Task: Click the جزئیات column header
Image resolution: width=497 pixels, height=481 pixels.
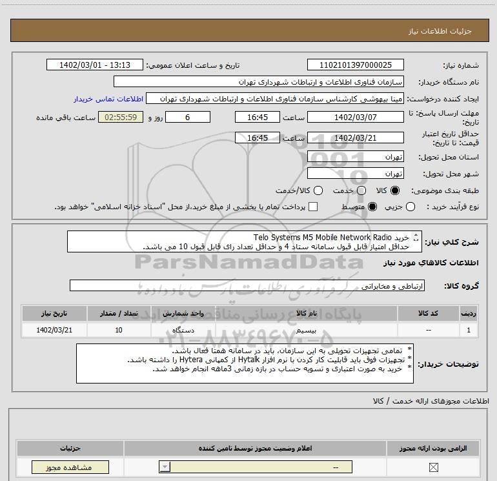Action: (70, 448)
